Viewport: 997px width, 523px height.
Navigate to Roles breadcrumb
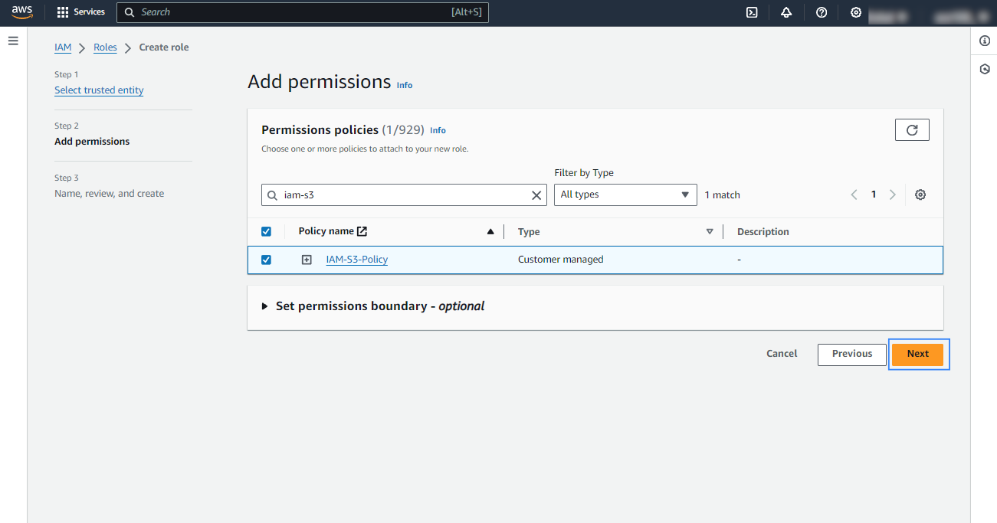[105, 47]
